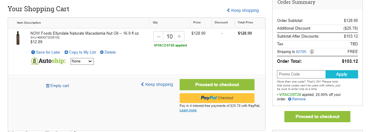Click the macadamia oil bottle thumbnail
The height and width of the screenshot is (132, 372).
18,38
